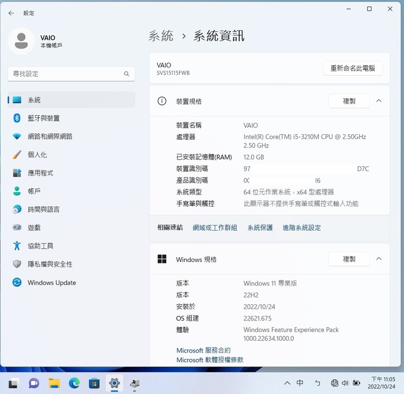404x394 pixels.
Task: Open Microsoft Store from the taskbar
Action: [94, 384]
